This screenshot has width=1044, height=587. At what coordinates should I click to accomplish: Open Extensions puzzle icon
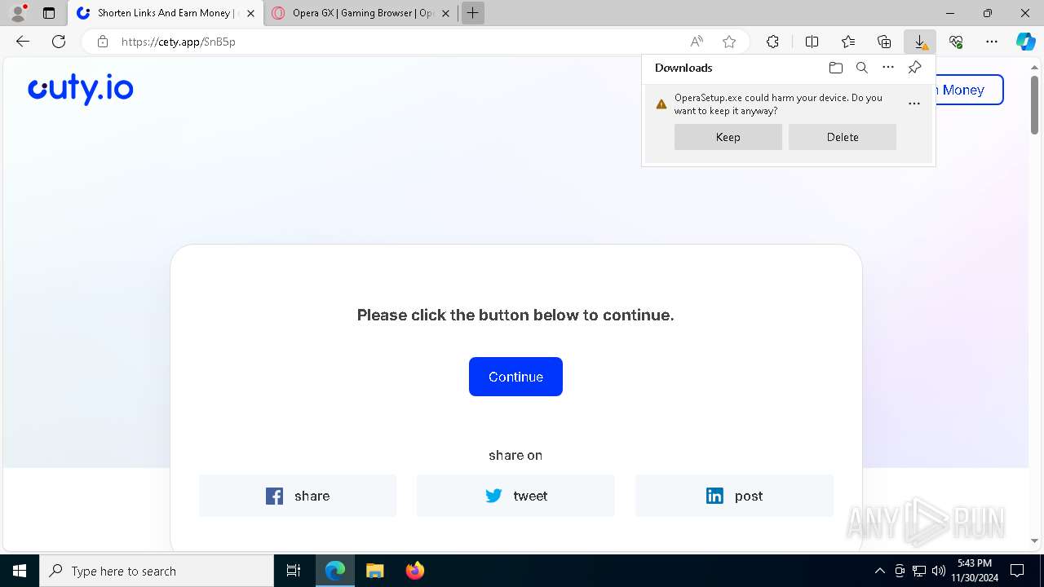pyautogui.click(x=772, y=42)
